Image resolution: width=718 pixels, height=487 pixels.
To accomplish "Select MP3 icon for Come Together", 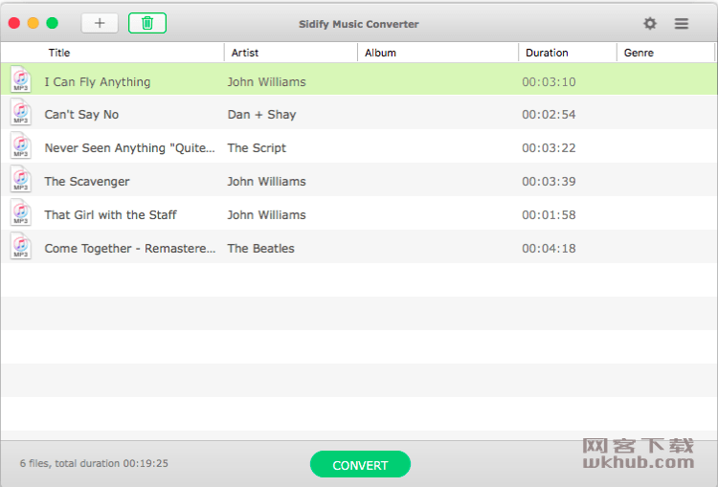I will (21, 245).
